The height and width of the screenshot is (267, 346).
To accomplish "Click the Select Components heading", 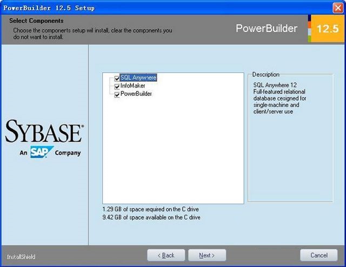I will [36, 21].
